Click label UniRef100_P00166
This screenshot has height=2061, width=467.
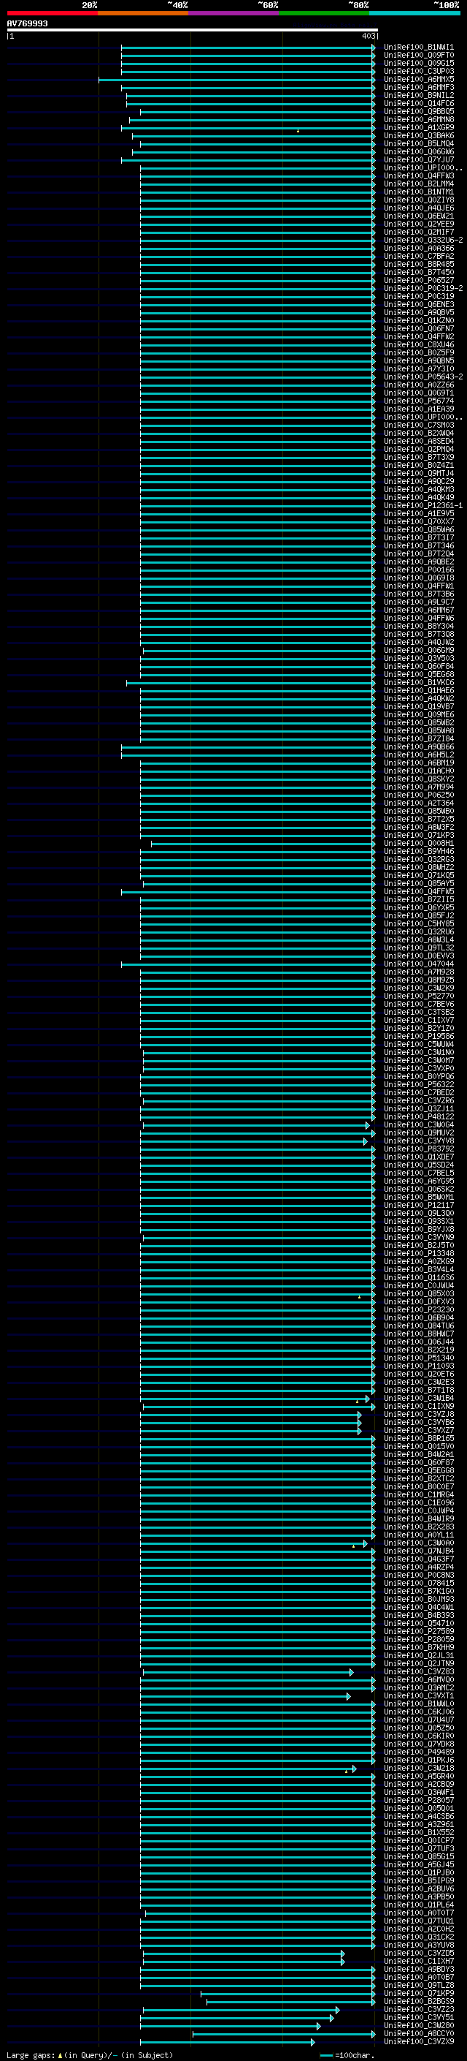pos(418,570)
